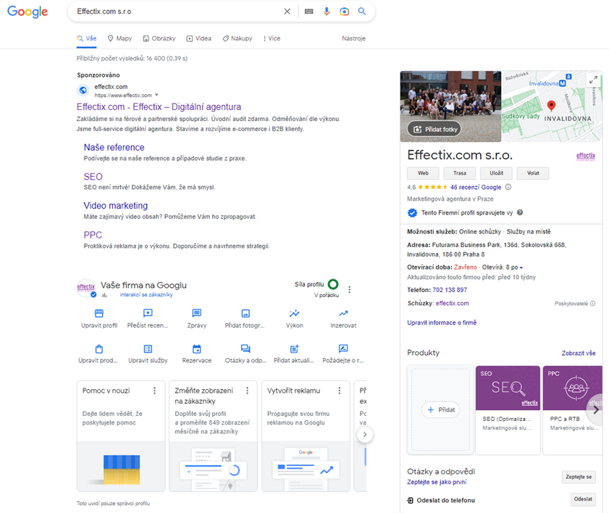
Task: Click Přidat button in Produkty
Action: (440, 409)
